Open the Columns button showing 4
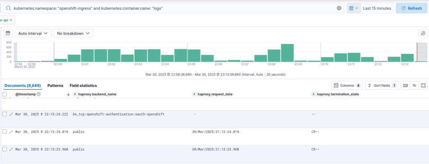Screen dimensions: 429x164 347,85
